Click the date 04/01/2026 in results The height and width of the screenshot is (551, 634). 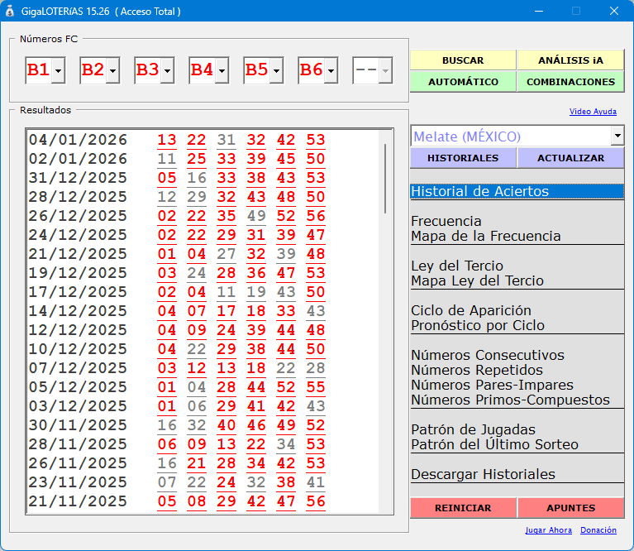78,140
